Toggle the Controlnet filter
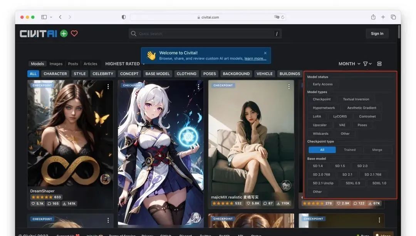Viewport: 416px width, 236px height. [367, 116]
